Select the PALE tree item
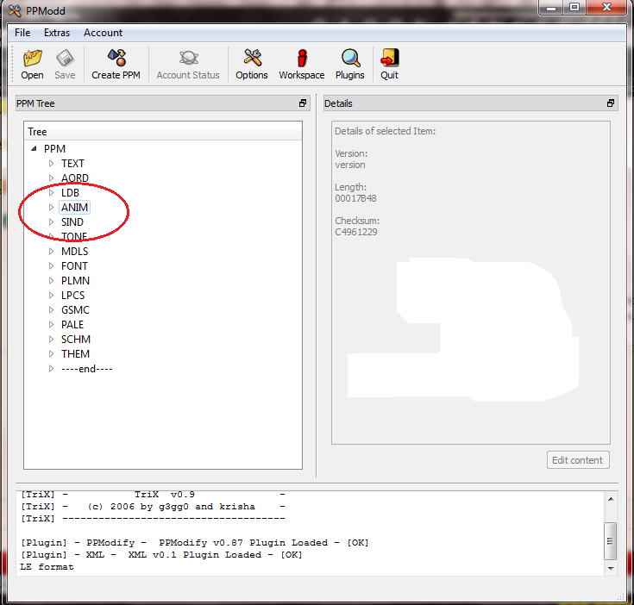Screen dimensions: 634x605 [72, 324]
